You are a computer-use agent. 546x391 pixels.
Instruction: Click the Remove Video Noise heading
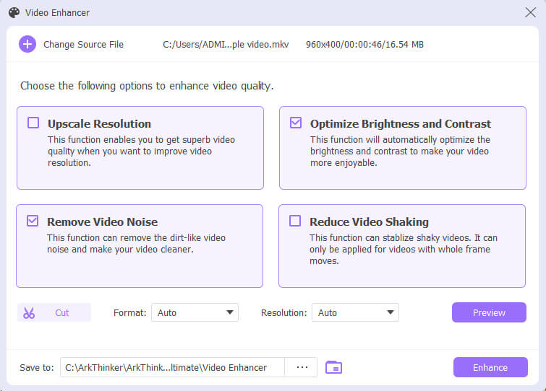coord(103,222)
